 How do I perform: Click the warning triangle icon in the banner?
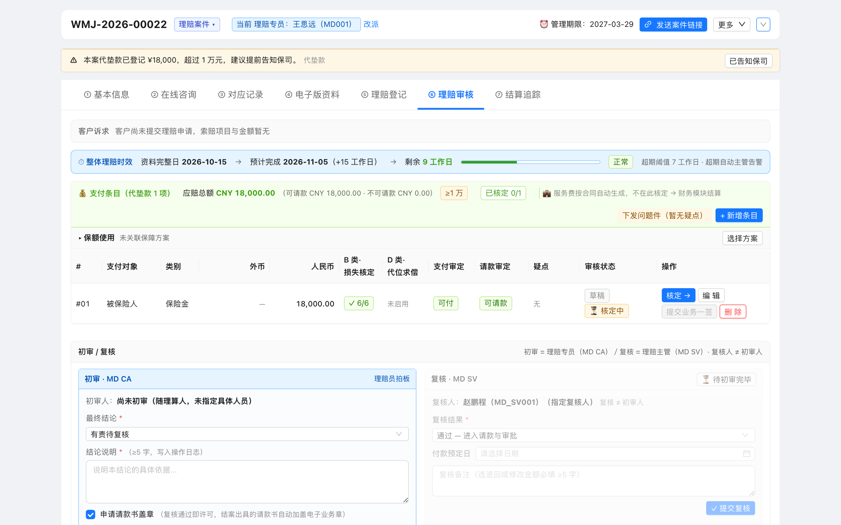coord(74,60)
